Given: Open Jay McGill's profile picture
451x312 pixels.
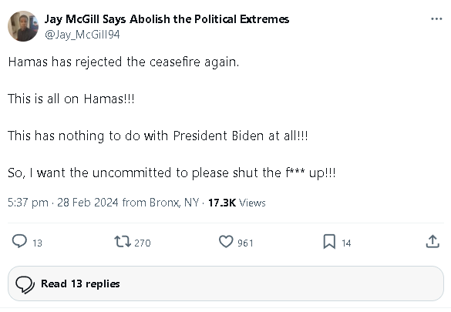Looking at the screenshot, I should (23, 26).
